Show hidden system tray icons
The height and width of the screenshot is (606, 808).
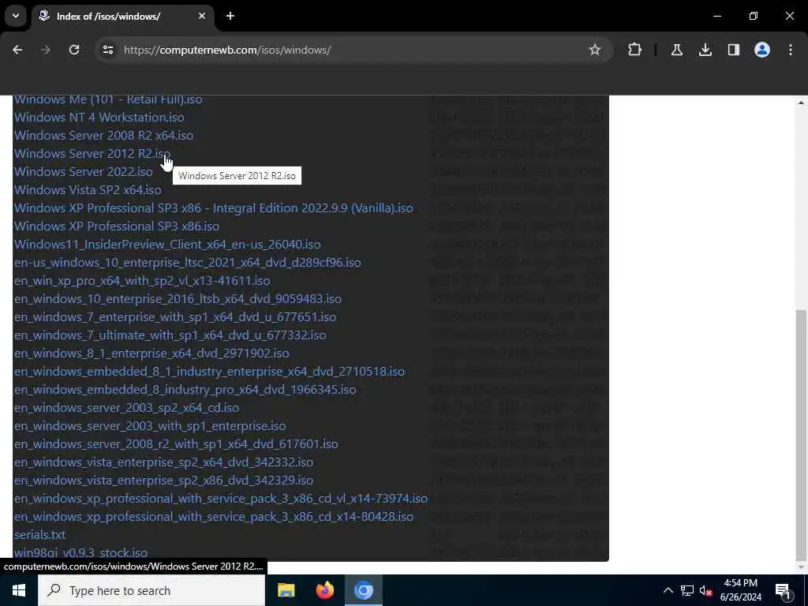coord(668,590)
